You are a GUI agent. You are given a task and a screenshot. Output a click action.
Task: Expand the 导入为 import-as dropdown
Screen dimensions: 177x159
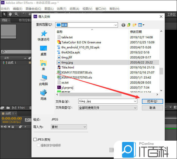click(x=85, y=127)
